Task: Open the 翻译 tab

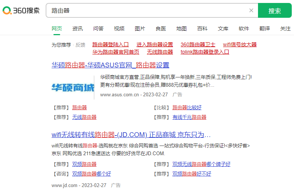Action: point(265,29)
